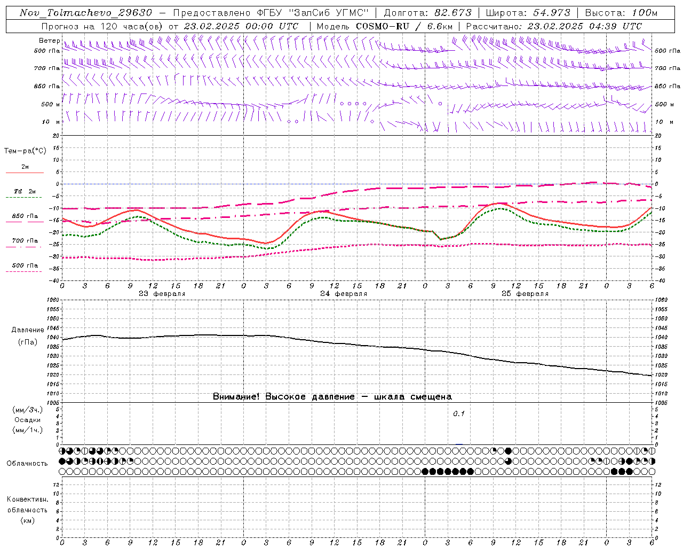Click the Долгота: 82.673 field

pyautogui.click(x=428, y=13)
